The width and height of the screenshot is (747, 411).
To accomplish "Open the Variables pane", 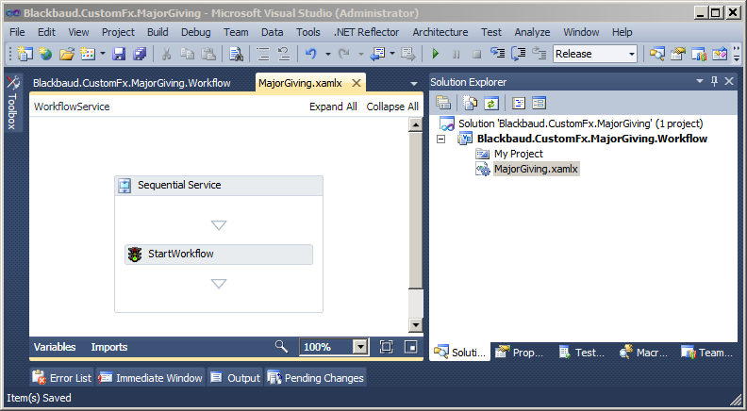I will click(x=55, y=347).
